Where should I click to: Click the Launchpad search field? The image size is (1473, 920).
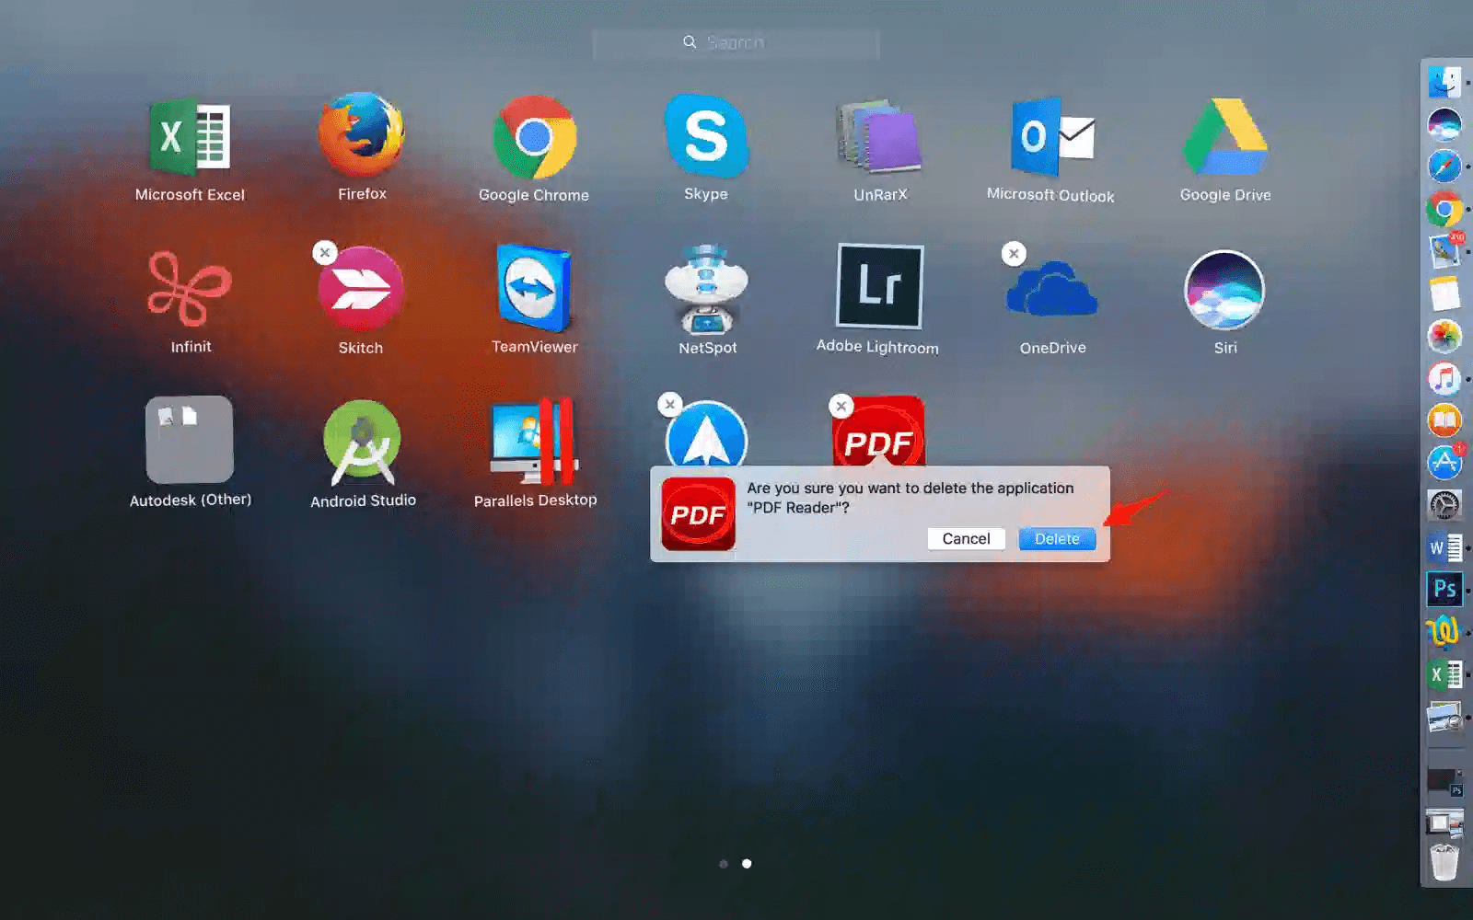click(x=736, y=43)
